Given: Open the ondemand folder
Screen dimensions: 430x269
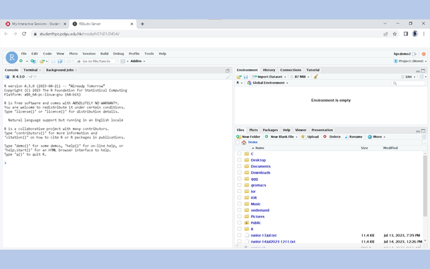Looking at the screenshot, I should click(x=260, y=210).
